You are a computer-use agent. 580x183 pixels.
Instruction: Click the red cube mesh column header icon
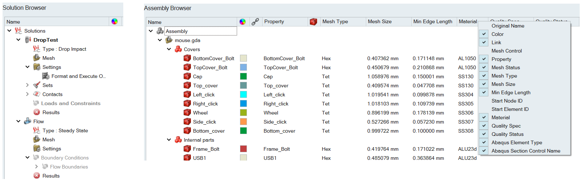coord(313,22)
